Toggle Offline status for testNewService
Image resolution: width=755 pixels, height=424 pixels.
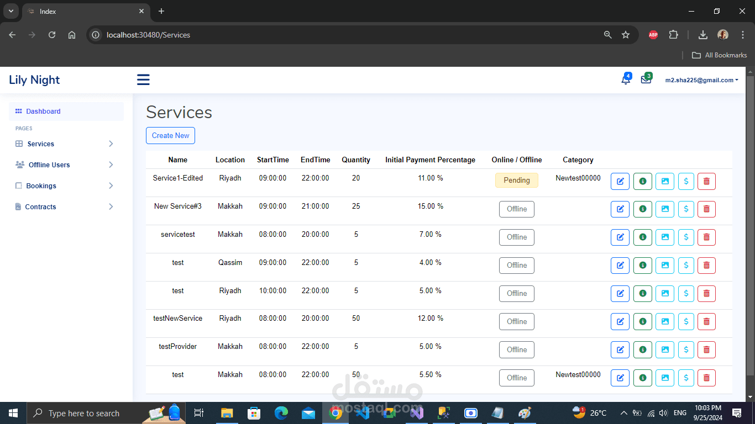coord(517,322)
